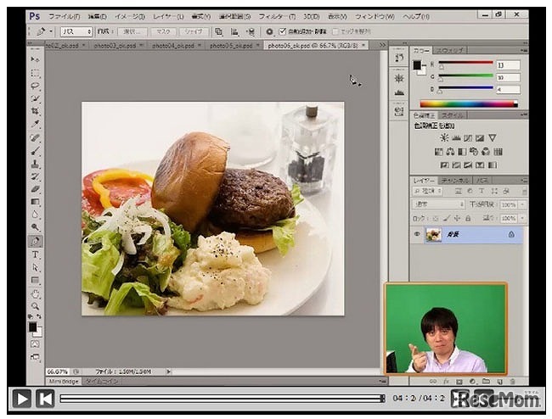
Task: Select the Zoom magnifier tool
Action: (35, 305)
